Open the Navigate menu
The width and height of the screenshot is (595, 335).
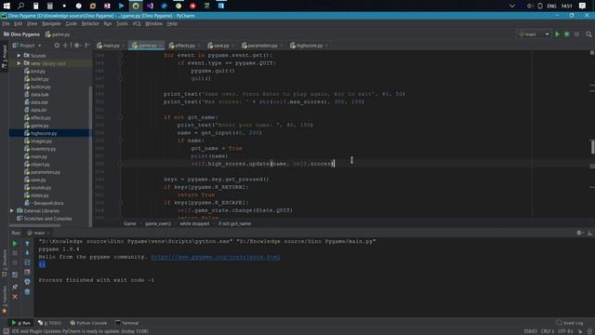(51, 23)
